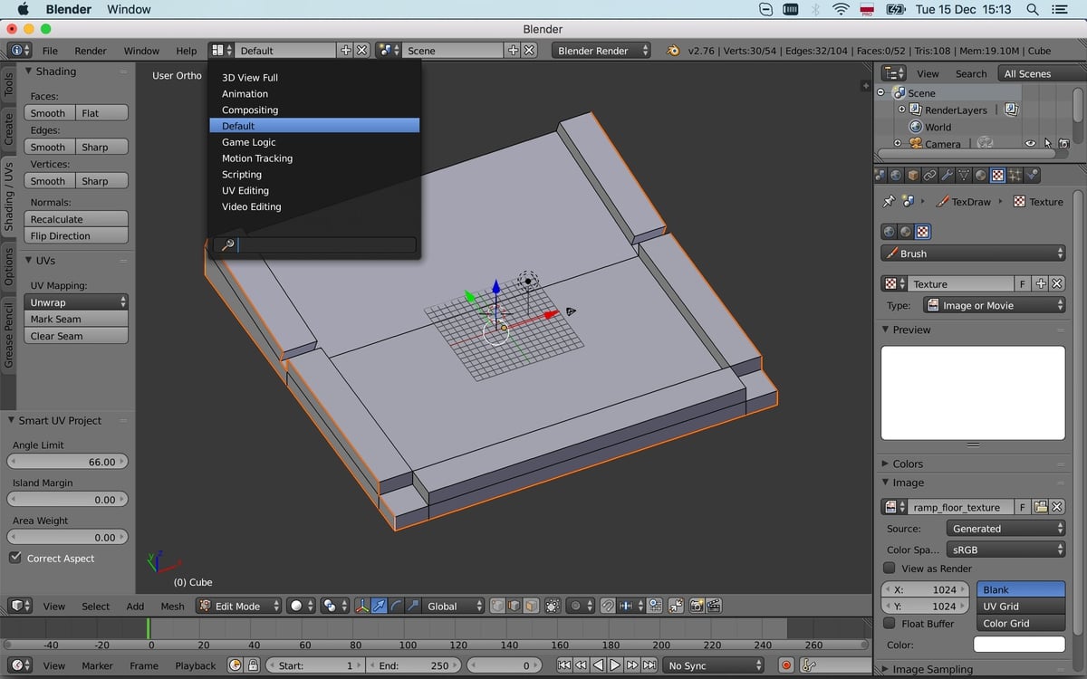Open the Source dropdown showing Generated

1005,528
